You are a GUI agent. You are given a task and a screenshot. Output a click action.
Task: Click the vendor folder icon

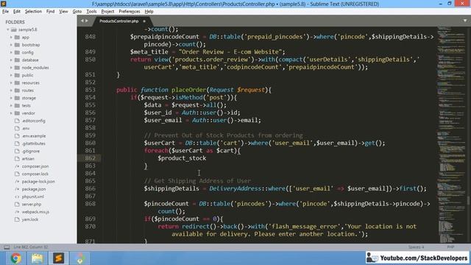17,113
